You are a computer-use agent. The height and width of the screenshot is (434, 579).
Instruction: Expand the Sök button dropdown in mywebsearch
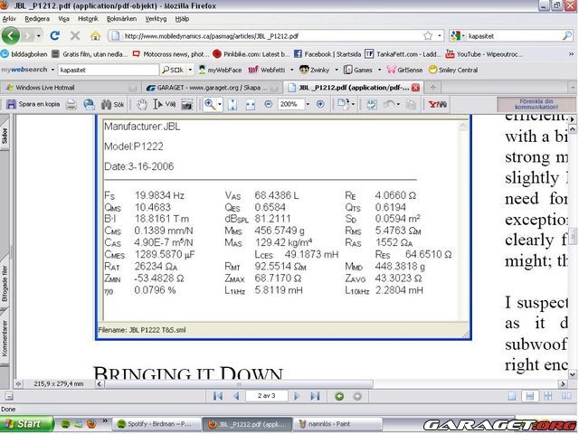coord(190,70)
